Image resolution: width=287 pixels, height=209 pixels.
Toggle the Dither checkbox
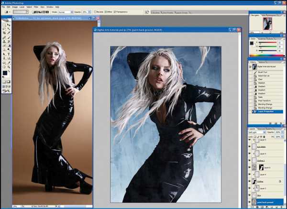click(x=106, y=12)
